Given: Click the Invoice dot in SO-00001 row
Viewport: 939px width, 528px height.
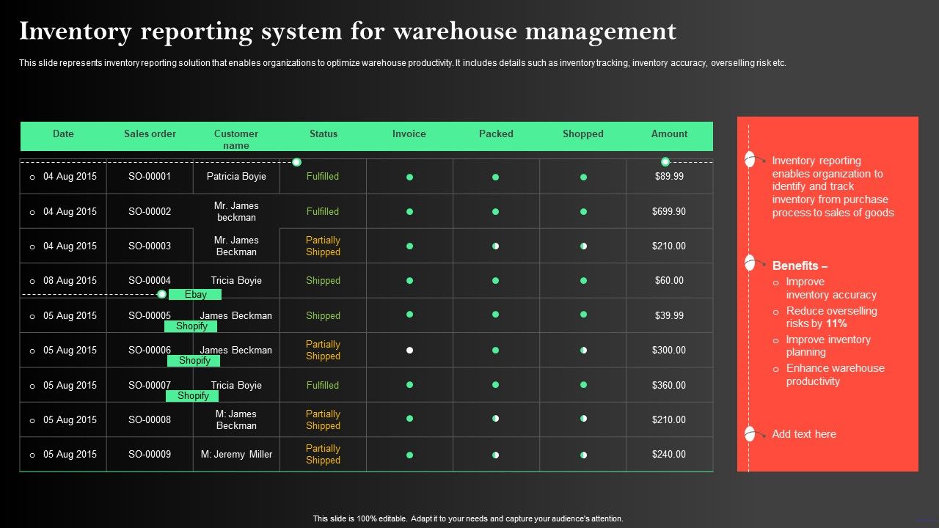Looking at the screenshot, I should 409,177.
